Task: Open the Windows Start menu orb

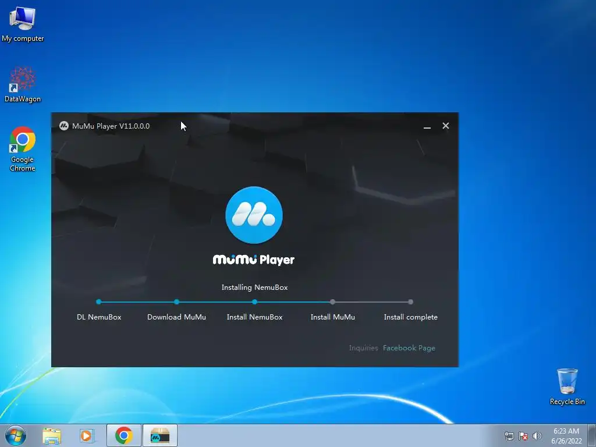Action: [x=15, y=435]
